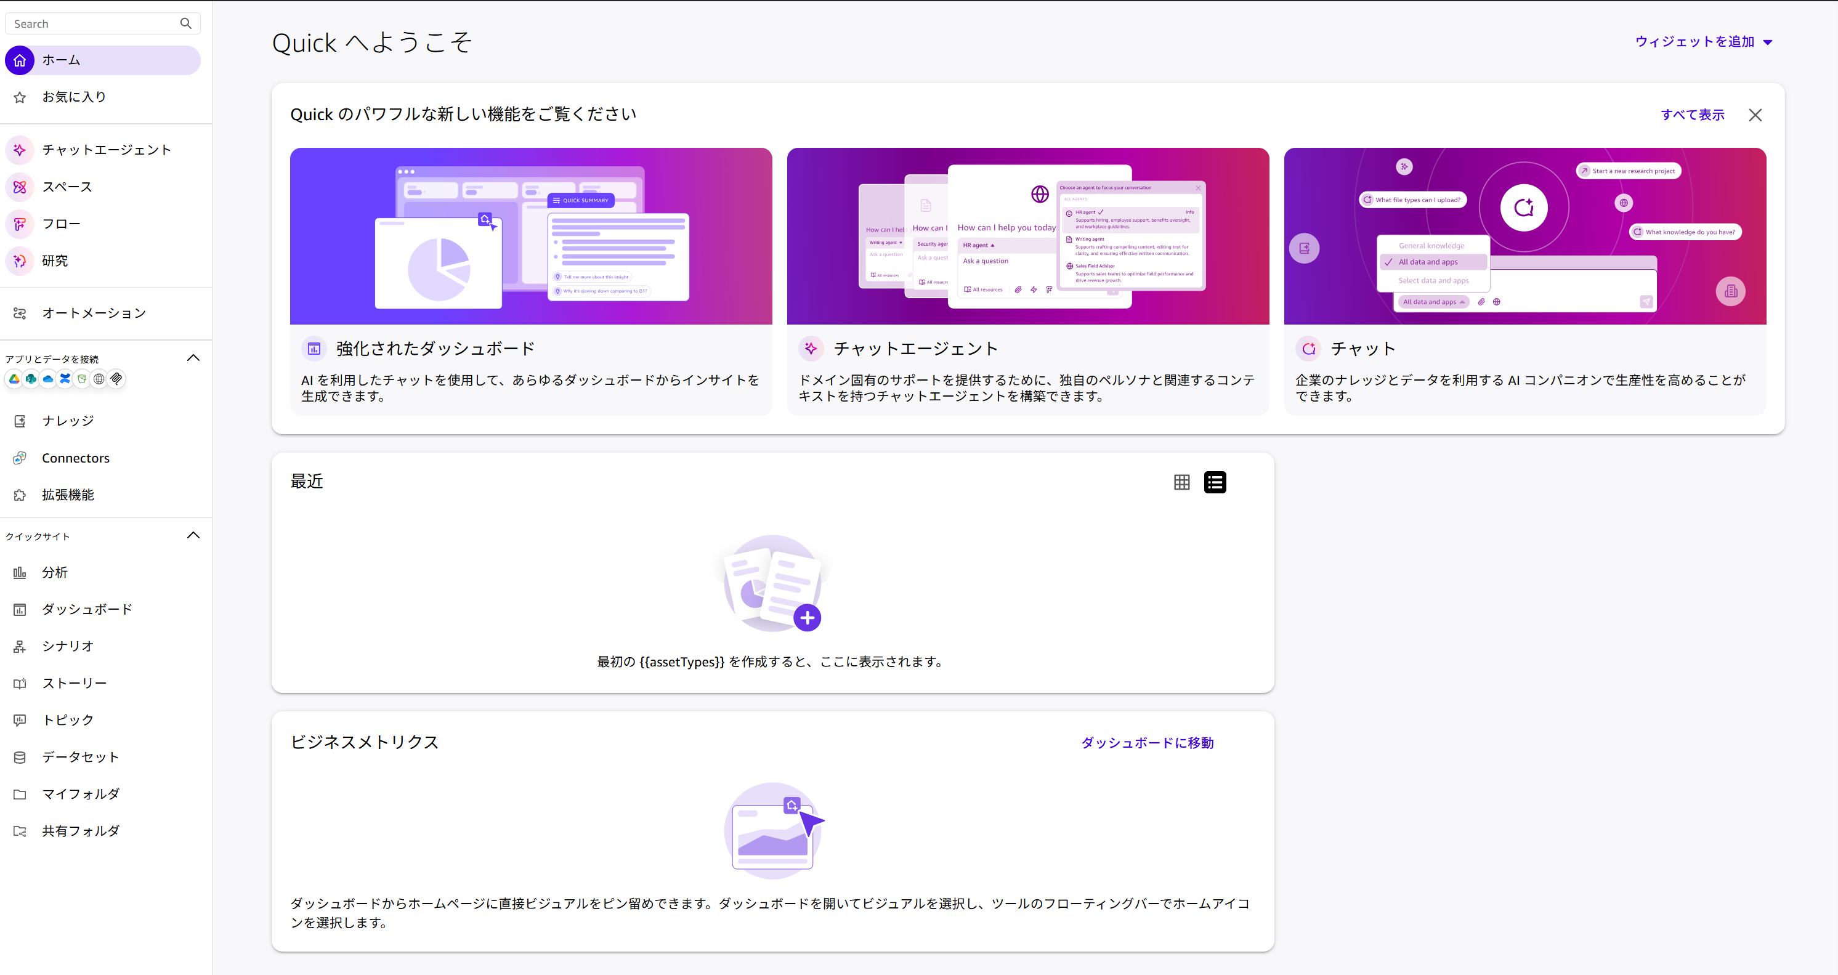Open the チャットエージェント feature card image
This screenshot has width=1838, height=975.
(x=1027, y=236)
